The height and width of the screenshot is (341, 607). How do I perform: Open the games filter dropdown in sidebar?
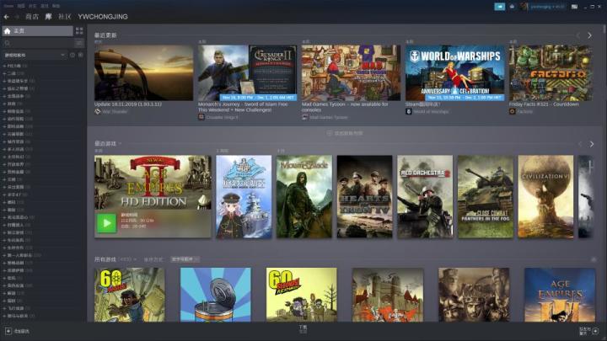[x=34, y=56]
